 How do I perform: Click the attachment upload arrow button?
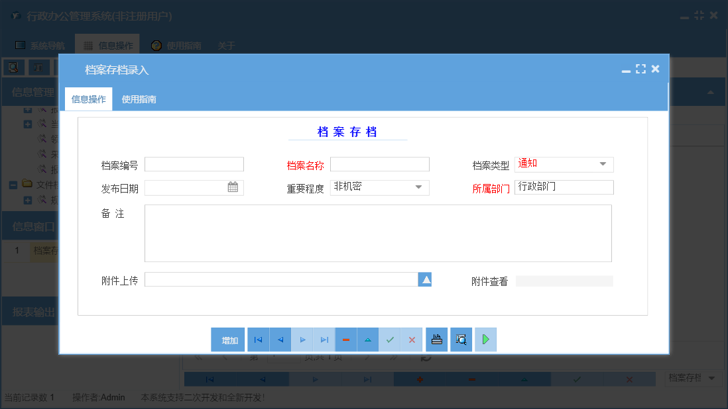[x=425, y=279]
